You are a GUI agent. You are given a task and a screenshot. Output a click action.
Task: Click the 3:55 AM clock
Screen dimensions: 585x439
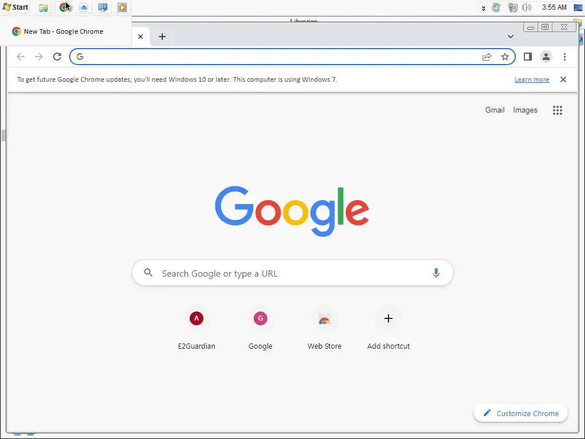tap(554, 7)
